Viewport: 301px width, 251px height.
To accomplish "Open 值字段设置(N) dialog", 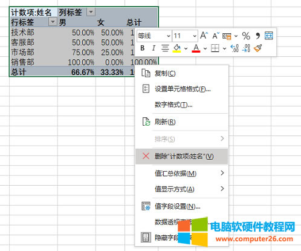I will [x=181, y=206].
